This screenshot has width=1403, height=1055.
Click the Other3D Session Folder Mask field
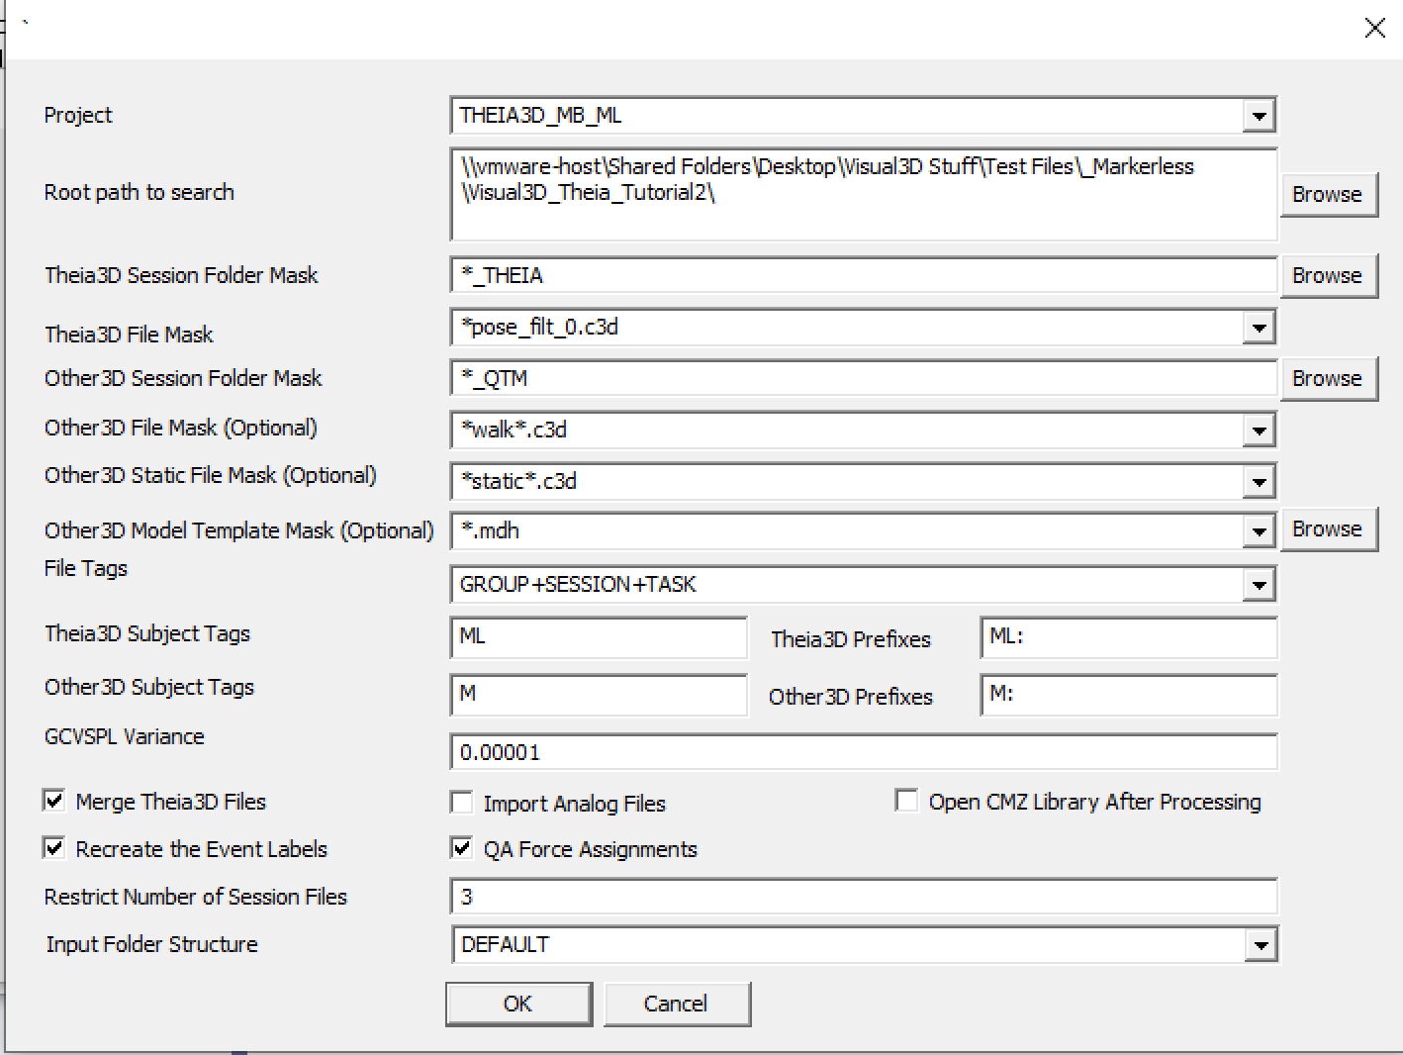point(864,378)
